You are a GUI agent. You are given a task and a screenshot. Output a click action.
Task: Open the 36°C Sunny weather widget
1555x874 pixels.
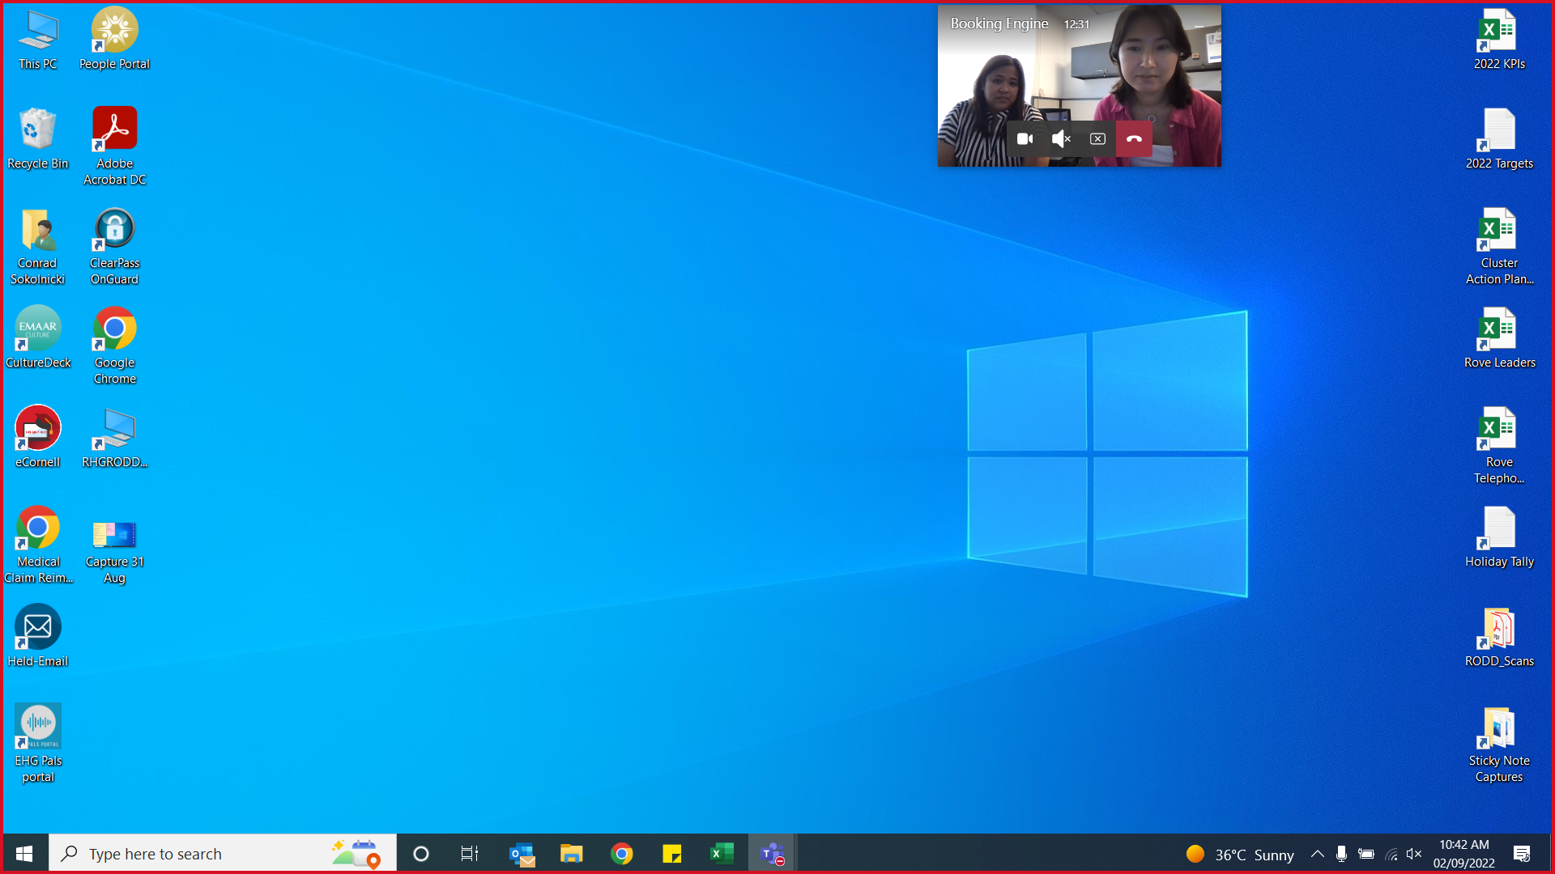1240,855
